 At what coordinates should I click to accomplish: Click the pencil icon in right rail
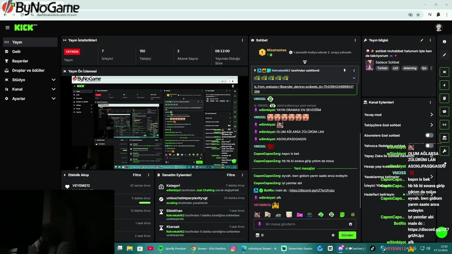pos(444,55)
